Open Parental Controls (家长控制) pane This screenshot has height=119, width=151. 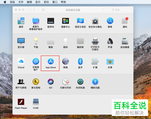[36, 84]
